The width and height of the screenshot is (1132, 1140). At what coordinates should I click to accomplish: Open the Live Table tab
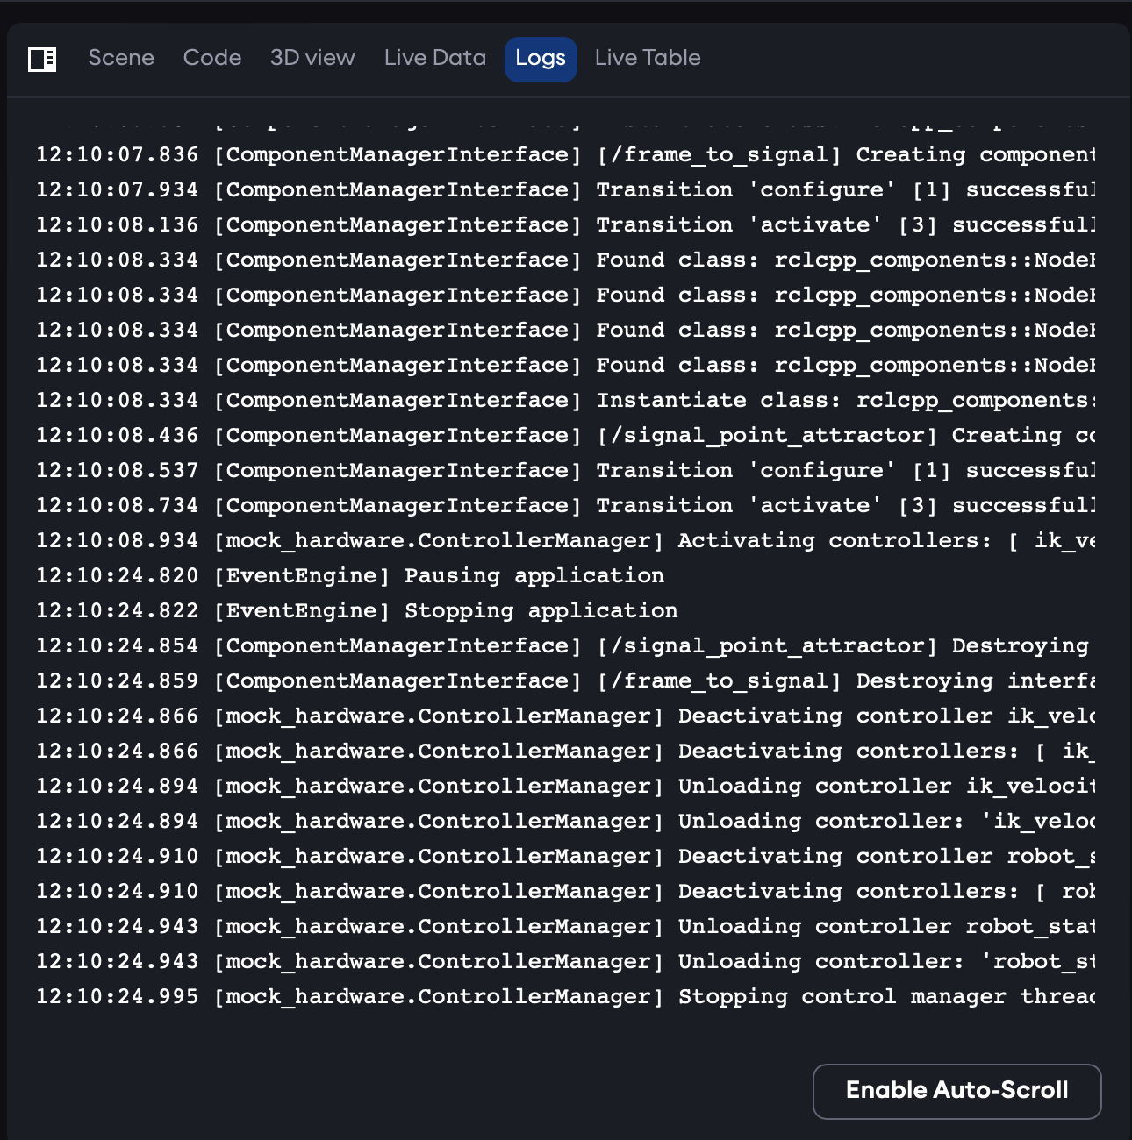click(x=648, y=58)
